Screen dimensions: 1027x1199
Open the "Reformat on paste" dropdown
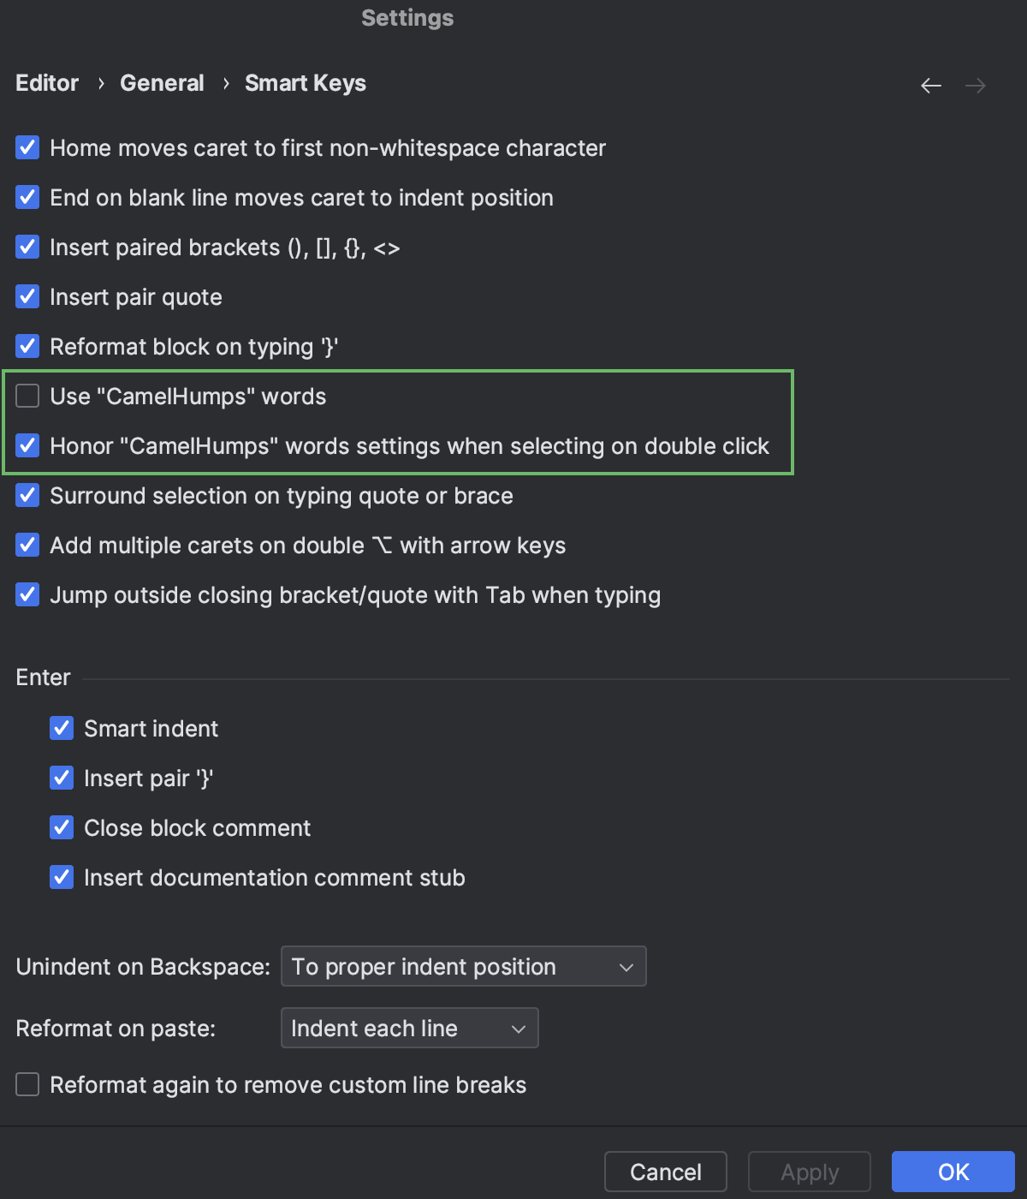pos(409,1028)
